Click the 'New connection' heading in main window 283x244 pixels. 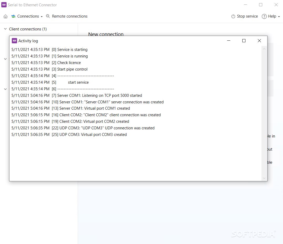[x=106, y=34]
